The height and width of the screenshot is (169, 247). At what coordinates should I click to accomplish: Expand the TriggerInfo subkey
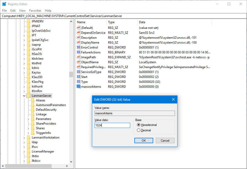[28, 133]
